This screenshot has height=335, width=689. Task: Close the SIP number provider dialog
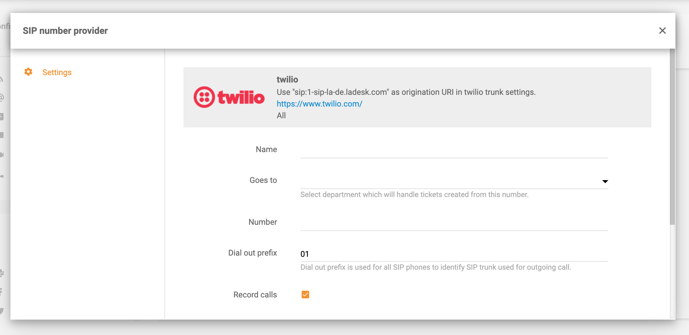point(663,30)
